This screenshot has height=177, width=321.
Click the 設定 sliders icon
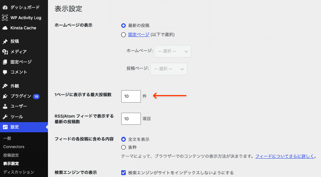coord(5,127)
